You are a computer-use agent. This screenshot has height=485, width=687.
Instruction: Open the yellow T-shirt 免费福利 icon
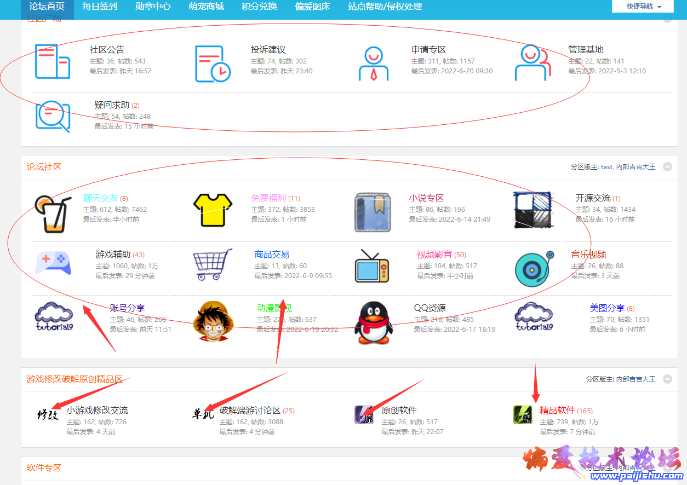(x=213, y=210)
